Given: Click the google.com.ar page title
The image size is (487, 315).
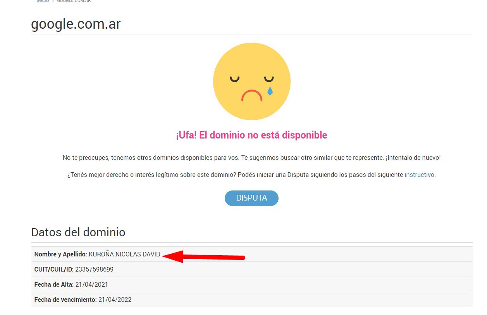Looking at the screenshot, I should coord(76,24).
